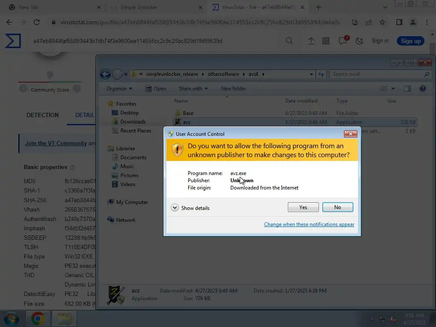
Task: Click Sign in on VirusTotal
Action: (x=380, y=41)
